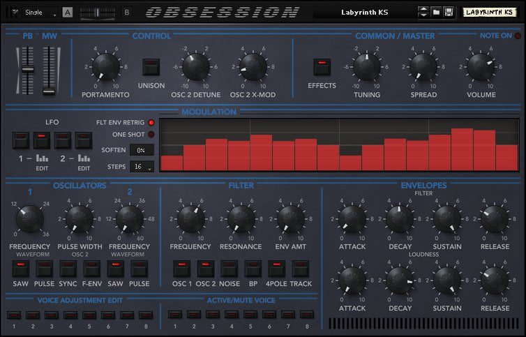The width and height of the screenshot is (526, 337).
Task: Click the filter FREQUENCY knob
Action: (191, 219)
